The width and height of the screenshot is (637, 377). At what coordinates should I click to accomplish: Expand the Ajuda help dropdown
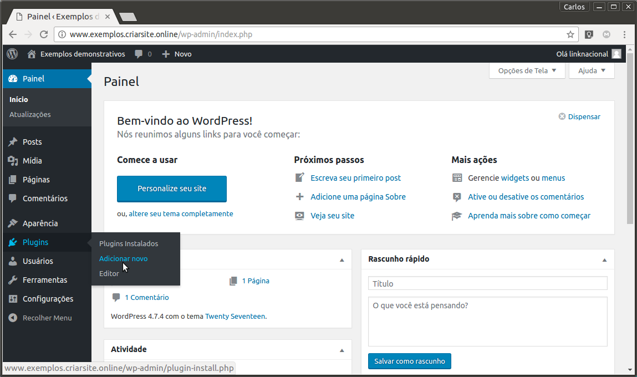point(592,70)
